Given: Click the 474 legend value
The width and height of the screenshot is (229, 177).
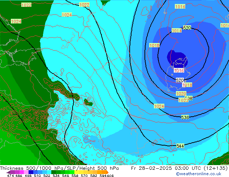Looking at the screenshot, I should pyautogui.click(x=10, y=176).
